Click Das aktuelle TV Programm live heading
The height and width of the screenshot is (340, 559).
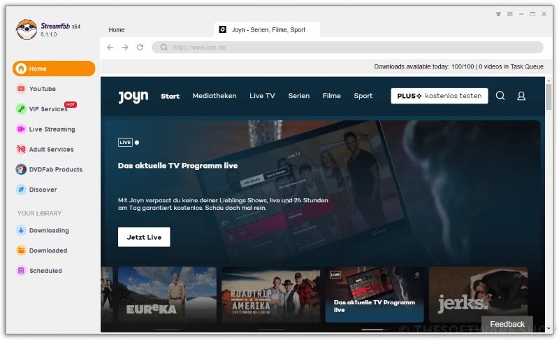pos(177,166)
